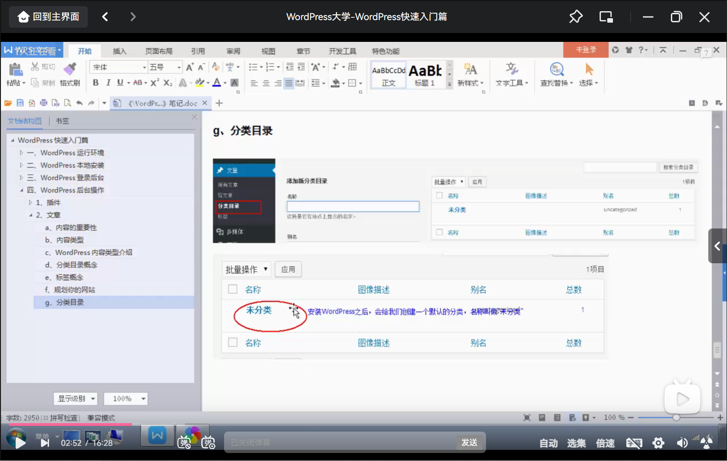This screenshot has width=727, height=461.
Task: Open the 批量操作 dropdown
Action: point(246,269)
